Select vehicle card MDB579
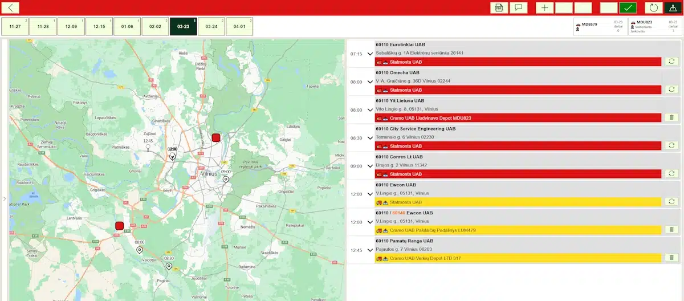Image resolution: width=684 pixels, height=301 pixels. pos(600,27)
